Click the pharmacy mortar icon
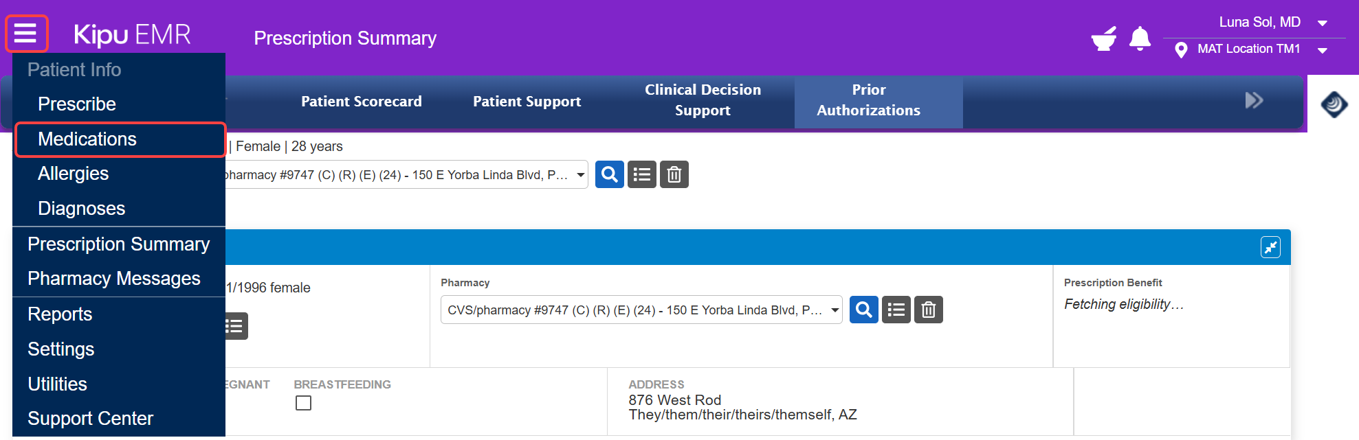 click(1105, 39)
